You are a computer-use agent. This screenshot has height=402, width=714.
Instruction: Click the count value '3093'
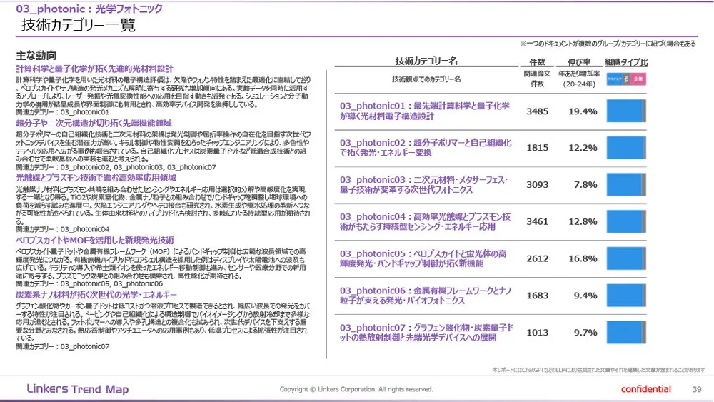click(538, 184)
